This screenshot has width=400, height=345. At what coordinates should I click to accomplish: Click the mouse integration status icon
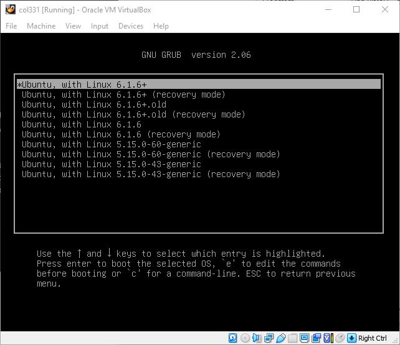tap(340, 338)
